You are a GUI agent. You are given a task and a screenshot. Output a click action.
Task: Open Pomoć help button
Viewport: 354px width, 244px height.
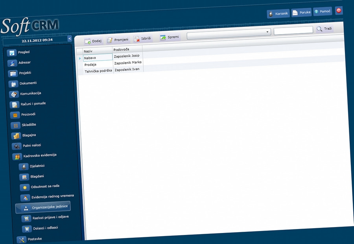323,11
